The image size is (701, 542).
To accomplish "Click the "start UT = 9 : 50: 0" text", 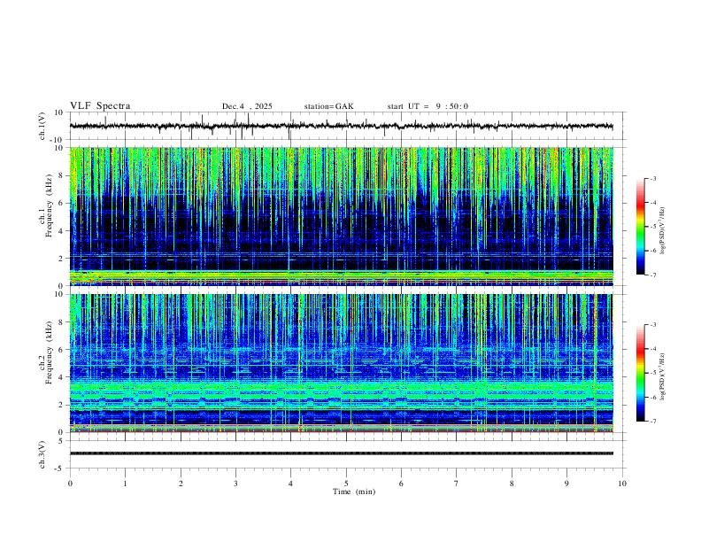I will [x=428, y=106].
